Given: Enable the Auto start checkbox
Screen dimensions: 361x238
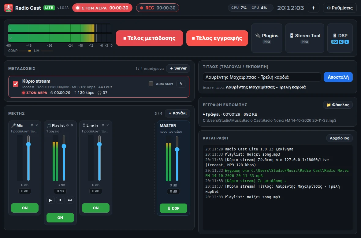Looking at the screenshot, I should [x=151, y=84].
